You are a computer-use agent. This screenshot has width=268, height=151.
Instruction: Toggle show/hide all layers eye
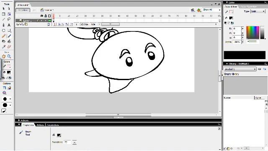(x=41, y=16)
